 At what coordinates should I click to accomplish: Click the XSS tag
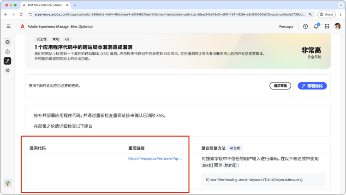[67, 39]
